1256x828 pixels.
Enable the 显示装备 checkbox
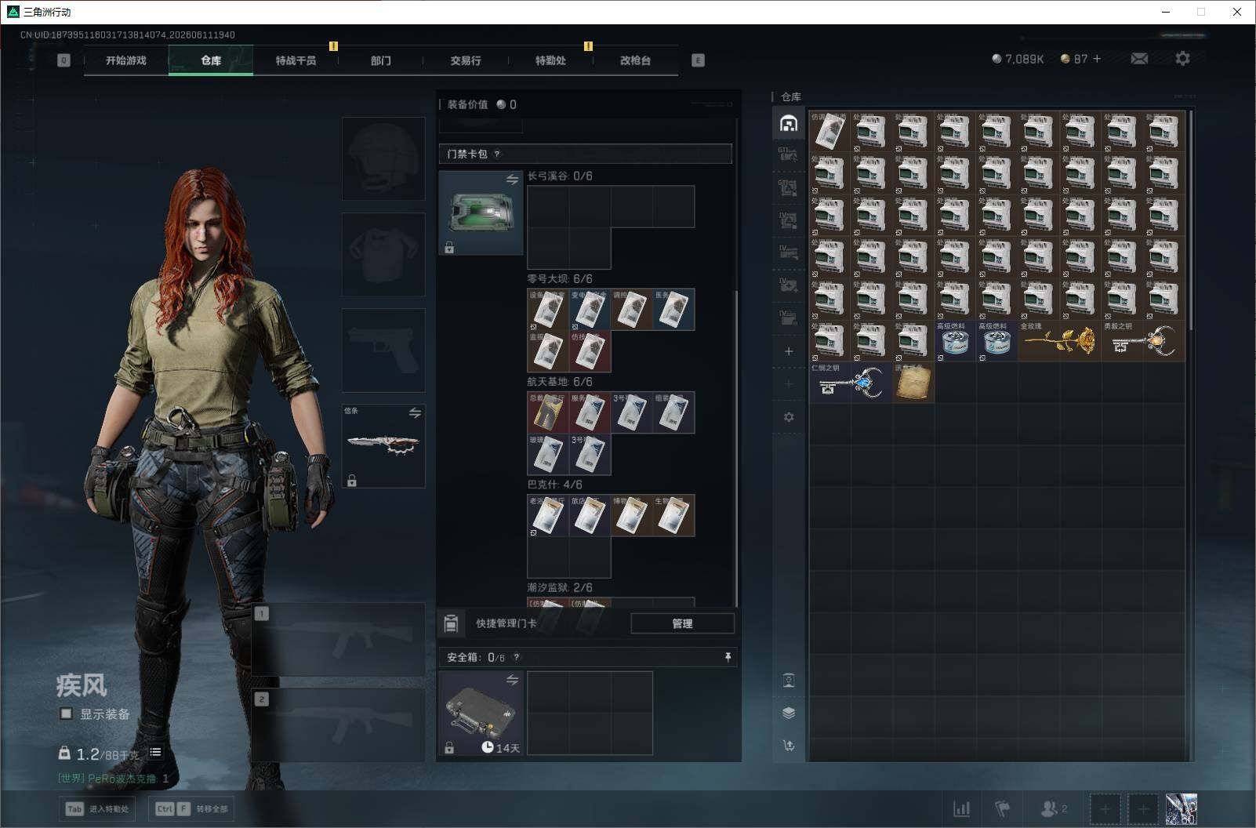[67, 714]
